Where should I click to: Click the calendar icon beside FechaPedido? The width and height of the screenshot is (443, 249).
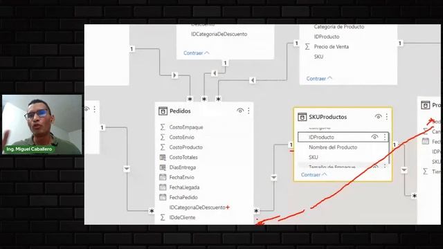[x=163, y=197]
